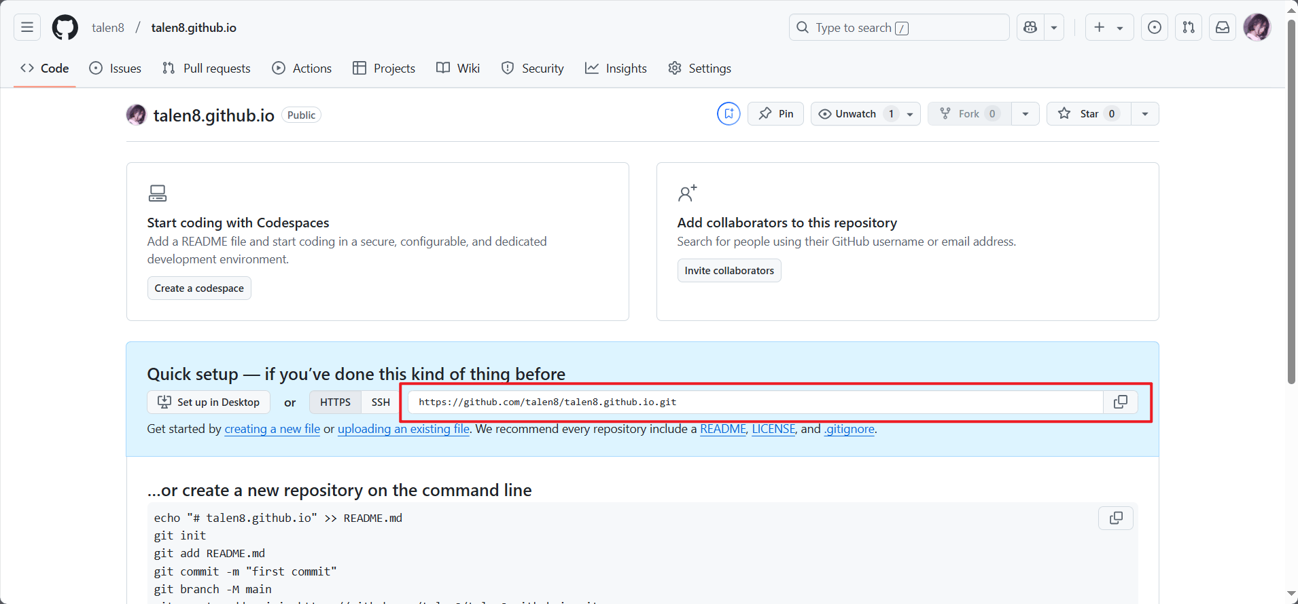This screenshot has width=1298, height=604.
Task: Open the pull requests icon in header
Action: point(1188,27)
